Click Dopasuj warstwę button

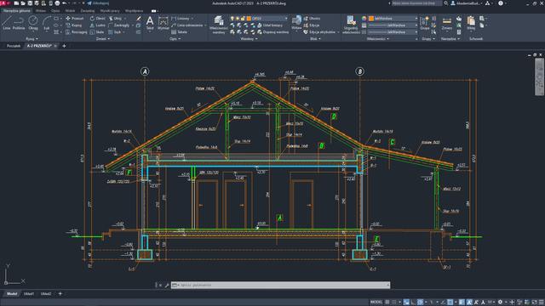pos(272,32)
